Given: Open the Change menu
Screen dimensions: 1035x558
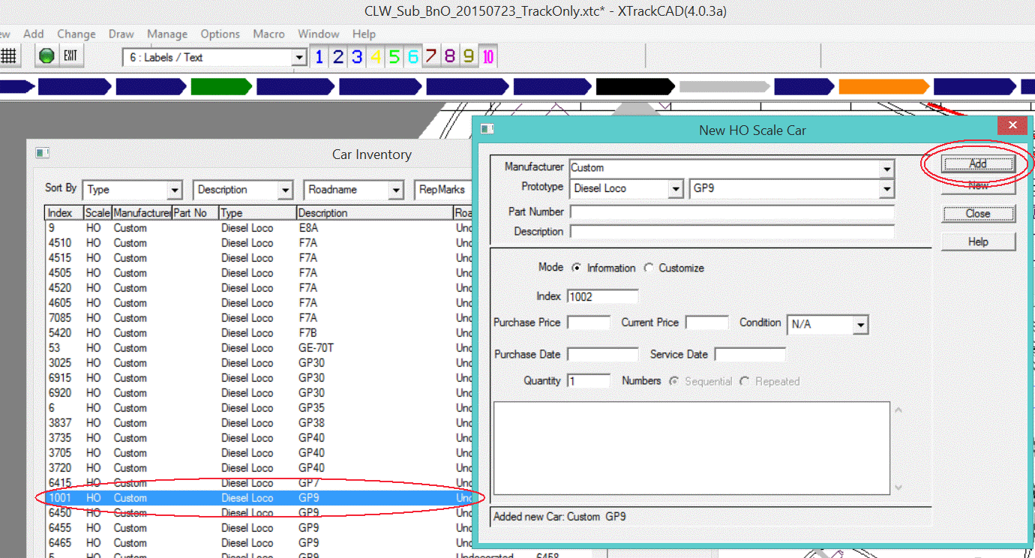Looking at the screenshot, I should [x=76, y=34].
